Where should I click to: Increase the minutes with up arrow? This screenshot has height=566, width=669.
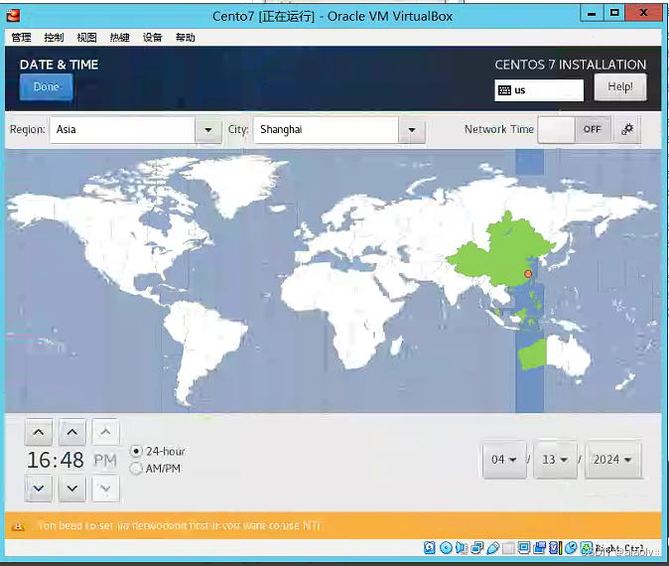click(x=72, y=432)
